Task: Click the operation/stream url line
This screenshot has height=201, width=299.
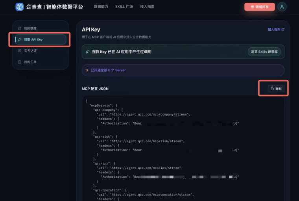Action: pyautogui.click(x=145, y=195)
